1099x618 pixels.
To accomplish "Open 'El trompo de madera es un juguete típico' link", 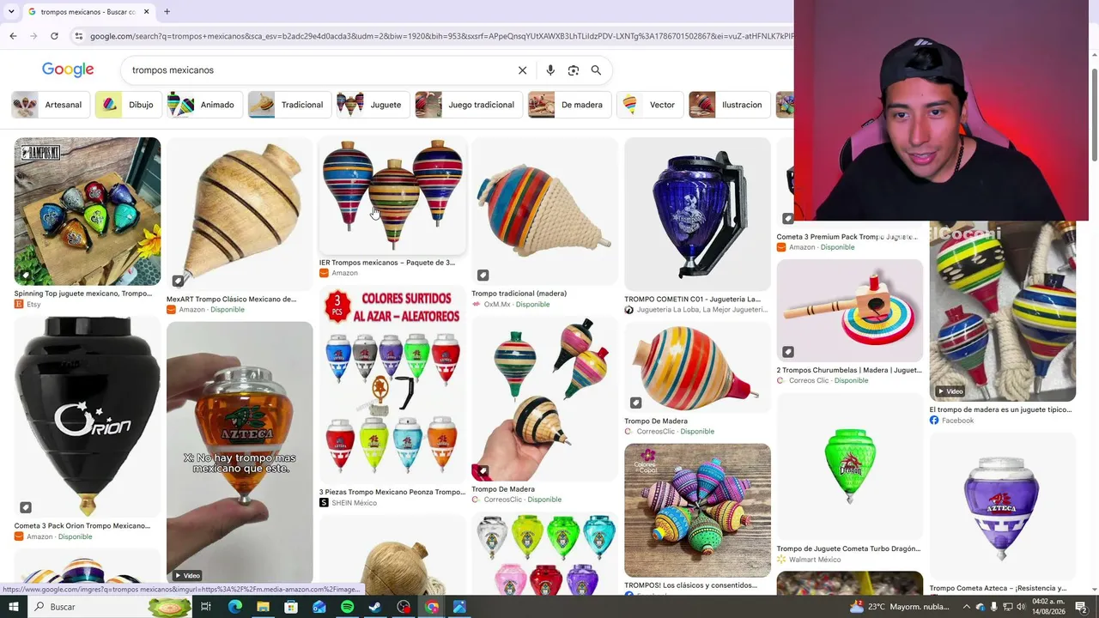I will (x=1000, y=410).
